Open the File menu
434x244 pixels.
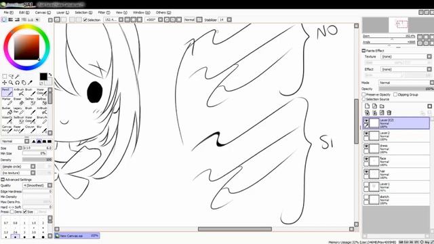tap(8, 12)
